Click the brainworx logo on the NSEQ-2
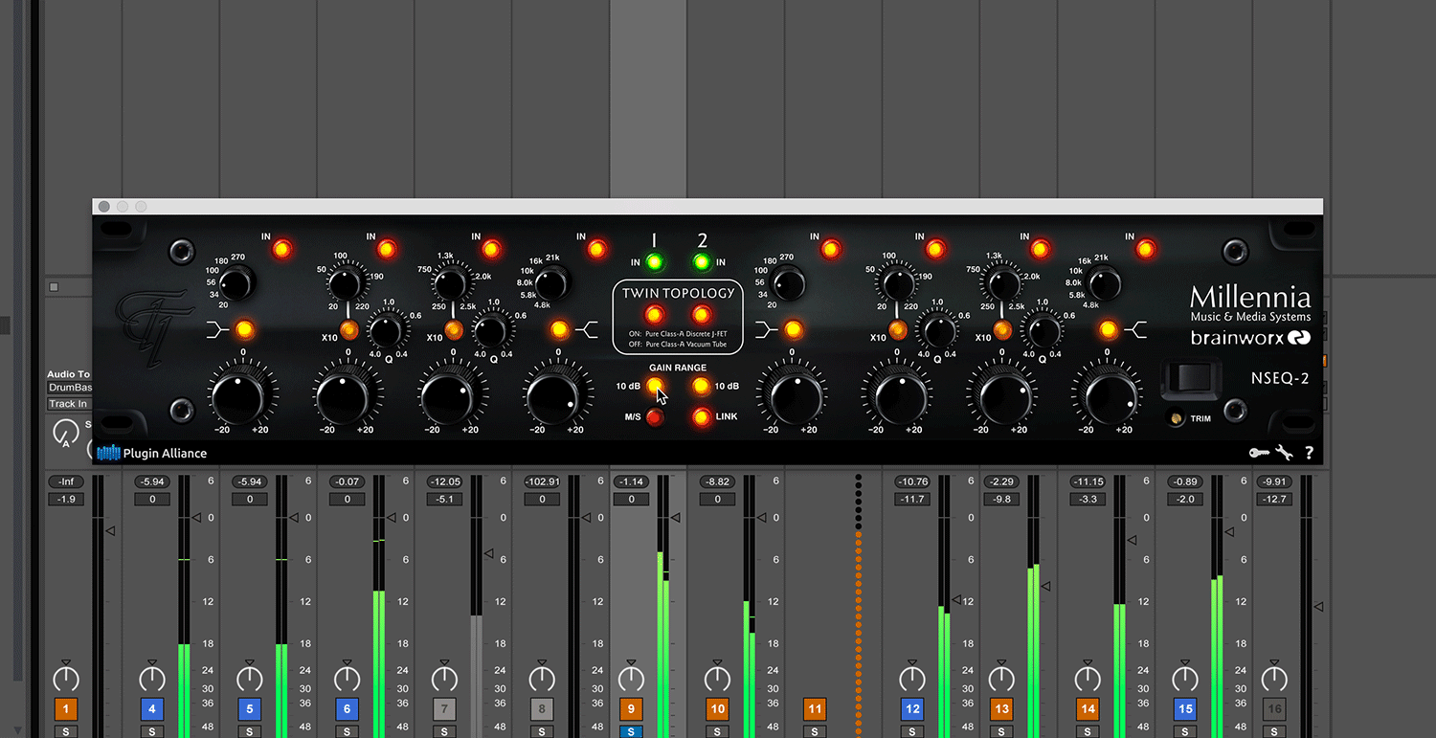The height and width of the screenshot is (738, 1436). pyautogui.click(x=1249, y=337)
